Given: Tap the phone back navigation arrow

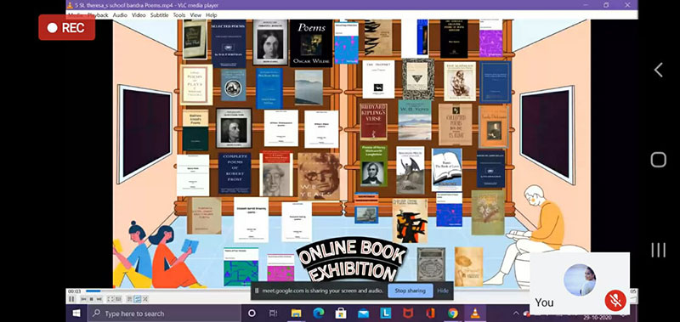Looking at the screenshot, I should click(x=658, y=70).
